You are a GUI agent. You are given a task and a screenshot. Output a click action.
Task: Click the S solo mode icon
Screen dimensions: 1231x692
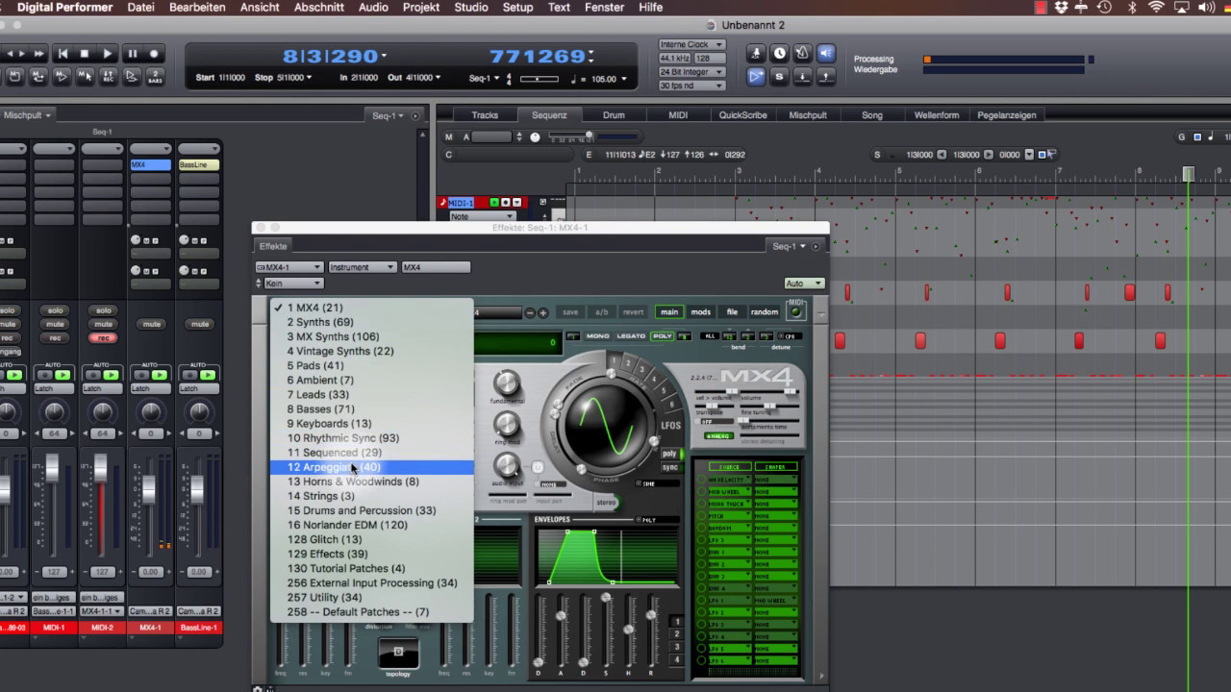(779, 77)
